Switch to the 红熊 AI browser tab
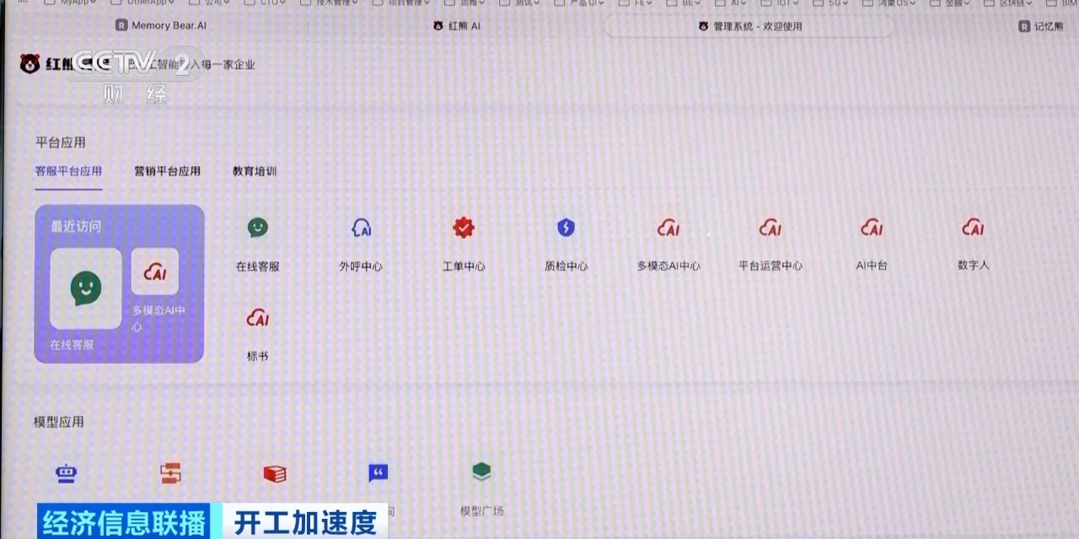 457,26
